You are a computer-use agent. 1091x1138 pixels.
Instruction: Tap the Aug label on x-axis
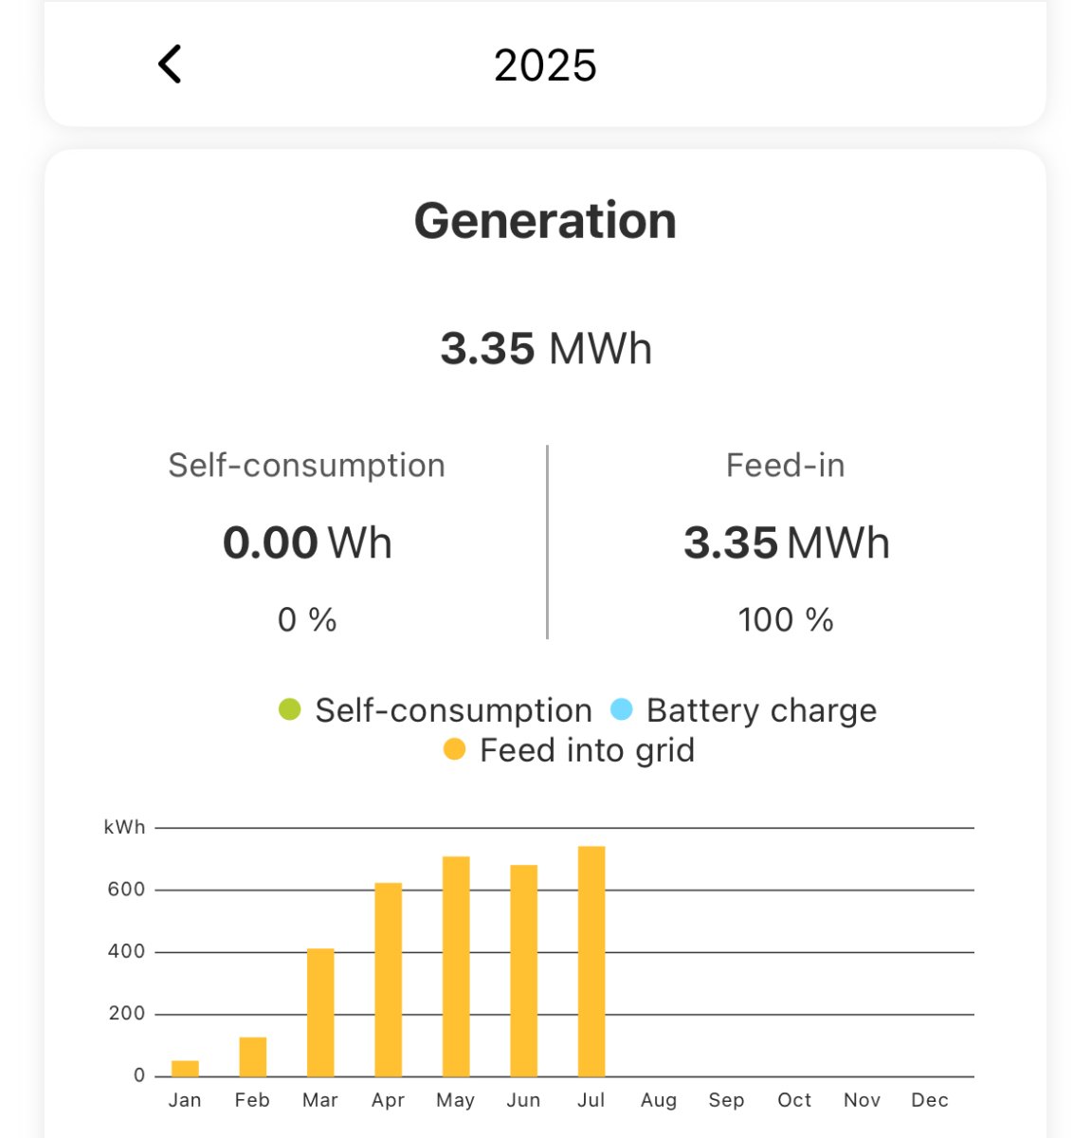[659, 1100]
